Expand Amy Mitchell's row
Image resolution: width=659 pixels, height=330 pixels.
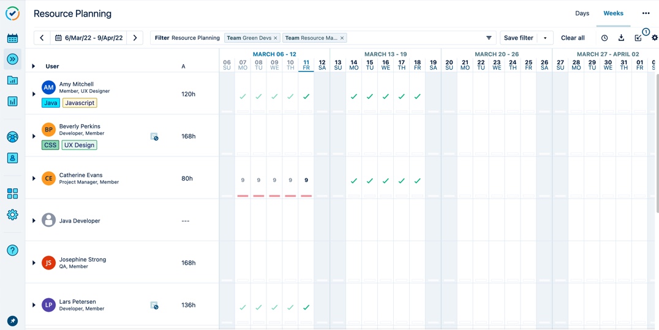[34, 94]
